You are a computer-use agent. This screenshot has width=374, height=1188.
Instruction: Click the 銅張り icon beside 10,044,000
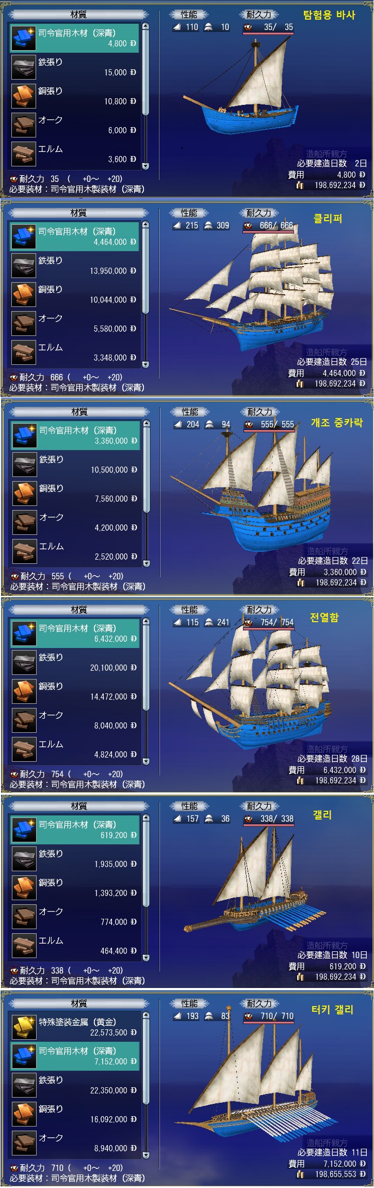[x=24, y=295]
